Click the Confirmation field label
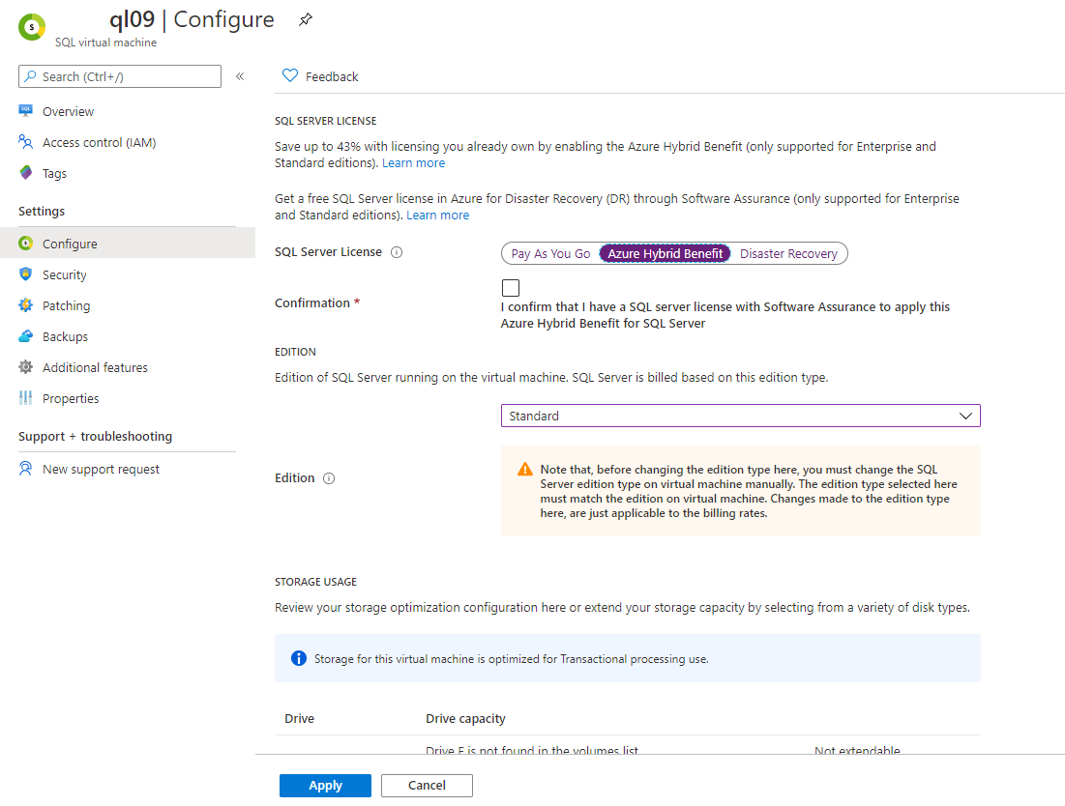The height and width of the screenshot is (806, 1065). tap(312, 303)
